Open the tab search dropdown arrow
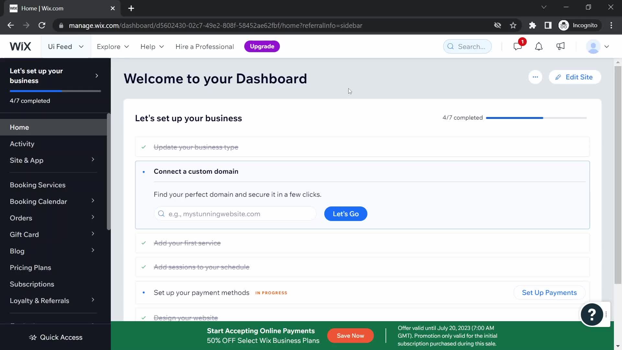Image resolution: width=622 pixels, height=350 pixels. tap(544, 7)
